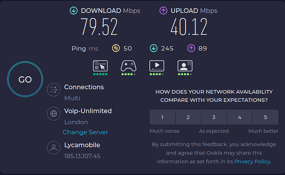Click the upload latency icon showing 89
The height and width of the screenshot is (175, 285).
coord(191,48)
